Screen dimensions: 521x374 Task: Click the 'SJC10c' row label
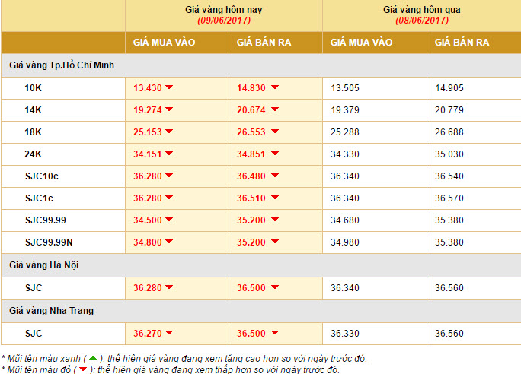pos(42,176)
